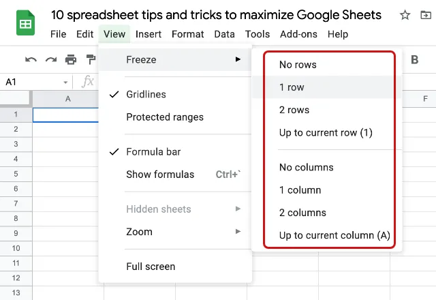Select the paint format roller icon
The width and height of the screenshot is (436, 300).
point(91,59)
